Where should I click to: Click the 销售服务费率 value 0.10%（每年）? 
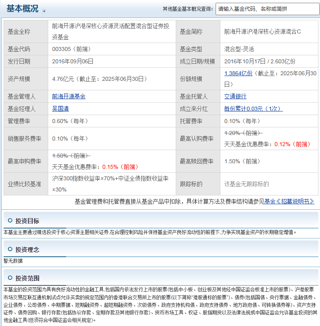70,139
